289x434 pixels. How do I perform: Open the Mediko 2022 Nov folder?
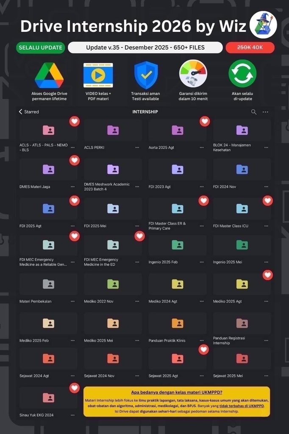[113, 289]
